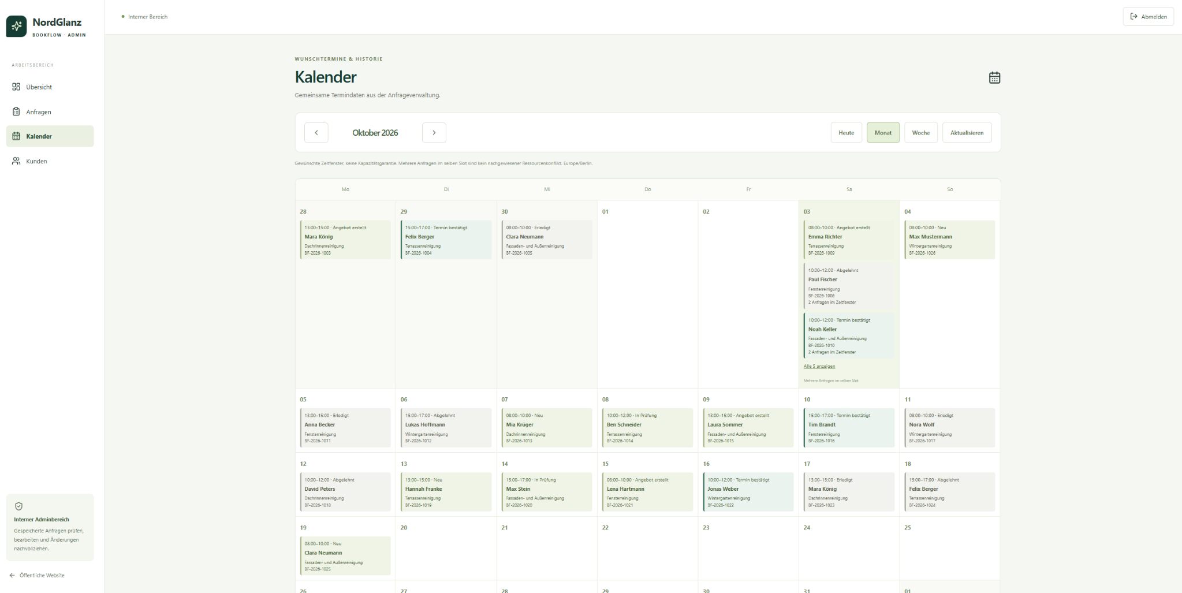
Task: Open the David Peters entry
Action: (x=345, y=492)
